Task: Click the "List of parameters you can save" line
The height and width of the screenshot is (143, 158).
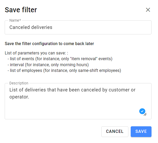Action: click(36, 53)
